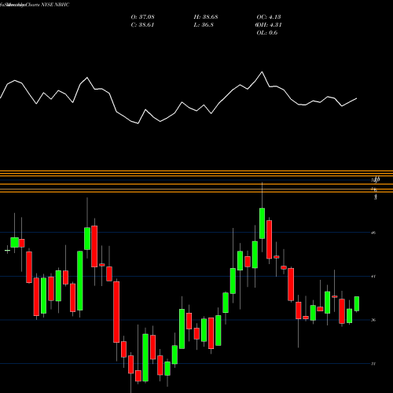Click the OL: 0.6 value
The height and width of the screenshot is (393, 393).
tap(267, 33)
